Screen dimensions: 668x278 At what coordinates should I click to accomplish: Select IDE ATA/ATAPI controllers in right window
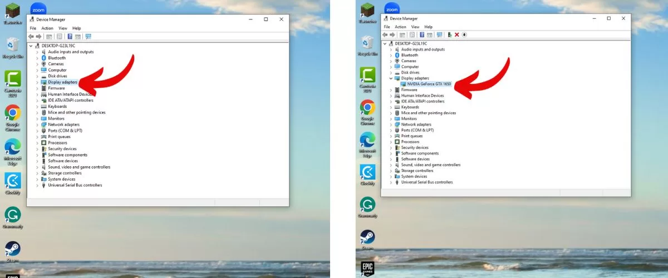pos(420,101)
